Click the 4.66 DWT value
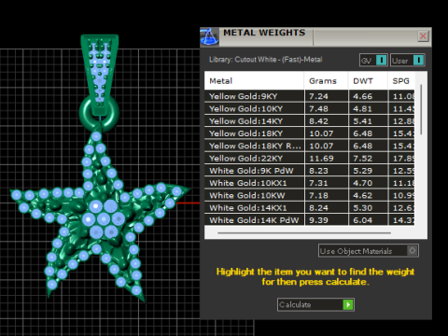The width and height of the screenshot is (448, 336). [363, 96]
